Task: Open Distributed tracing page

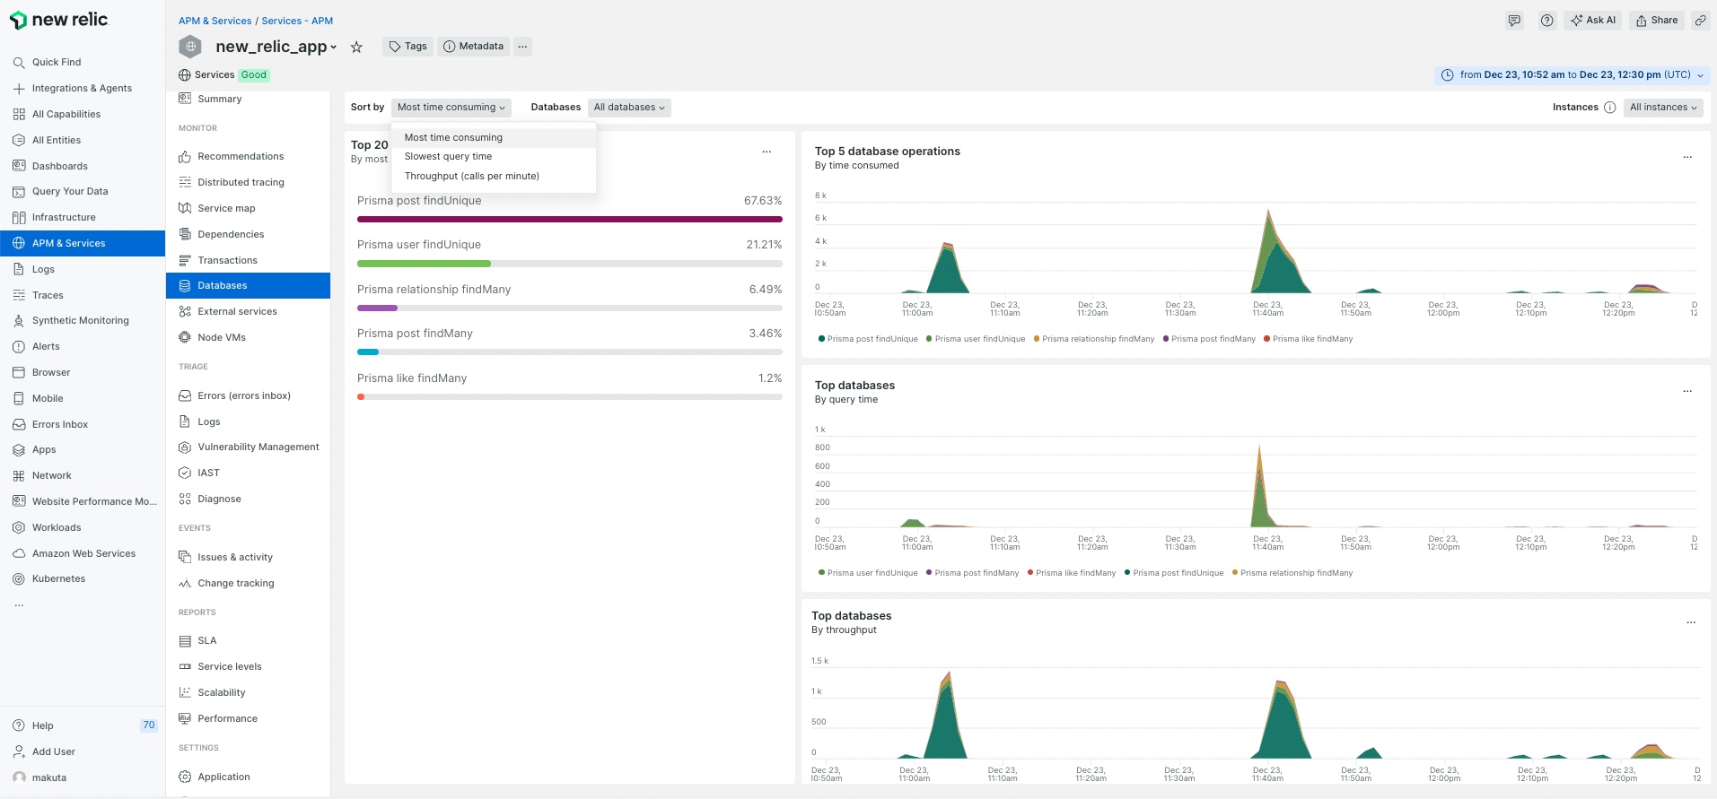Action: (241, 182)
